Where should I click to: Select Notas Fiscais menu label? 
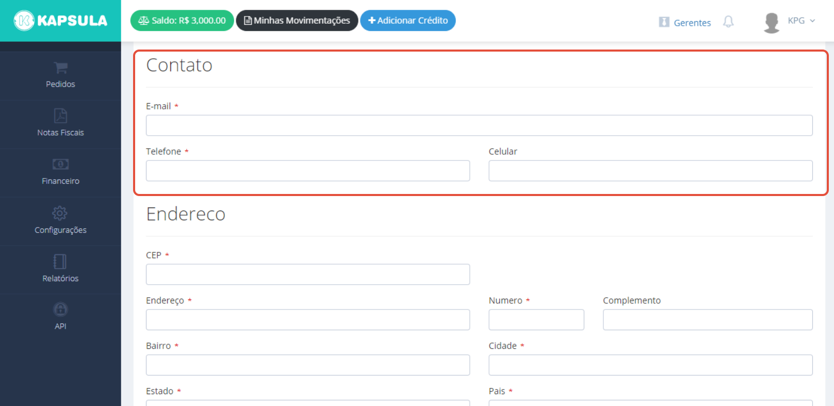pos(60,133)
